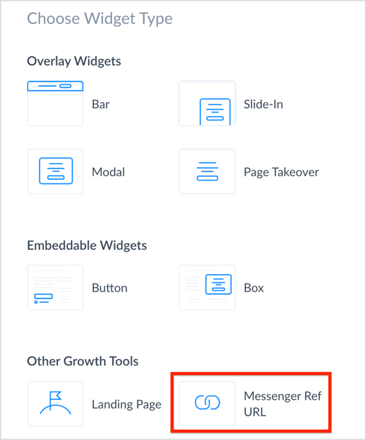Click the "Box" widget label
The width and height of the screenshot is (366, 440).
[254, 288]
